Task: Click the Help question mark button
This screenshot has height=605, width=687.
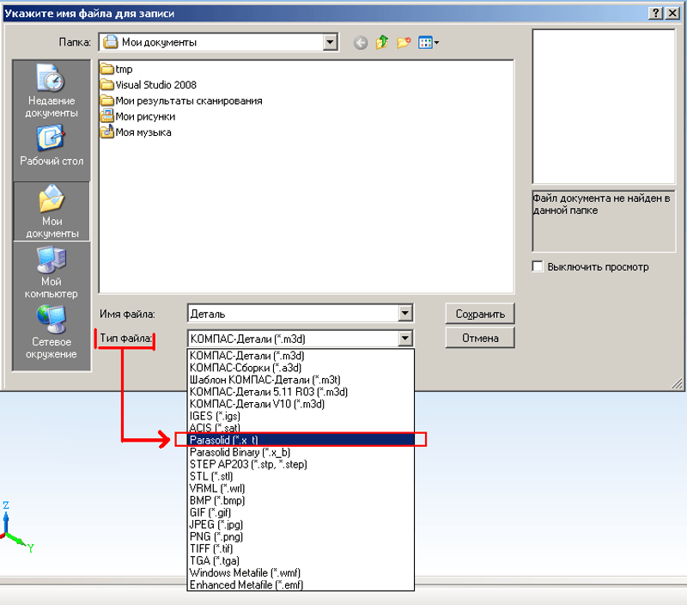Action: click(x=655, y=13)
